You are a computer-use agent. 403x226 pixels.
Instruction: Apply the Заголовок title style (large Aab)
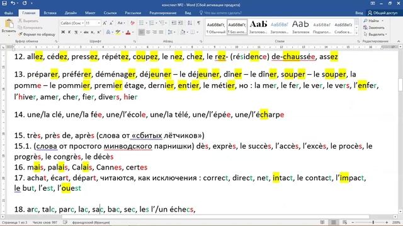tap(300, 27)
